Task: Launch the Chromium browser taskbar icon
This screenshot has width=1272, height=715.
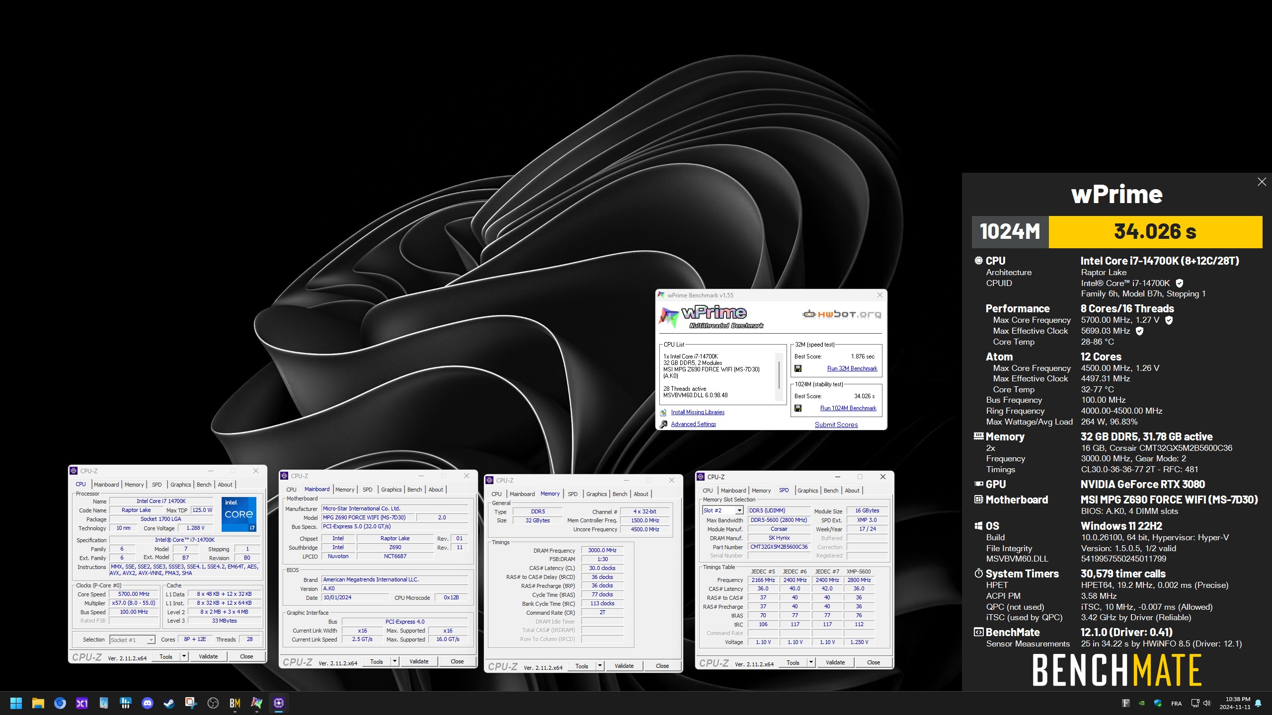Action: click(60, 703)
